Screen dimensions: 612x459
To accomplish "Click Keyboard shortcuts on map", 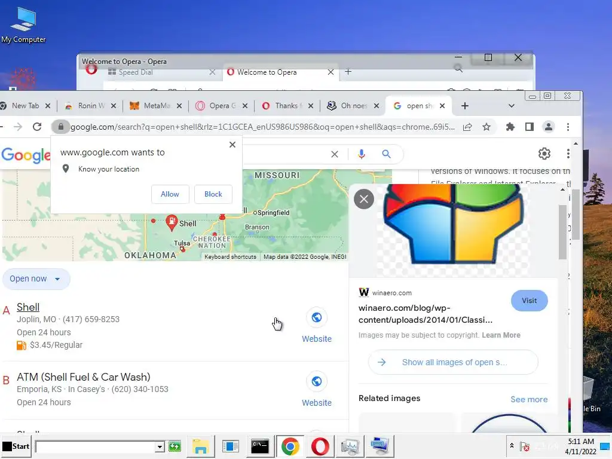I will coord(230,257).
